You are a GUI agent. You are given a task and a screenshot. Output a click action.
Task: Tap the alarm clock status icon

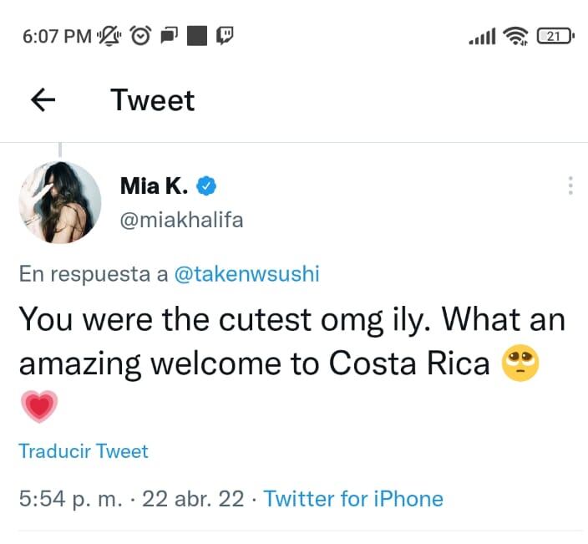tap(140, 36)
